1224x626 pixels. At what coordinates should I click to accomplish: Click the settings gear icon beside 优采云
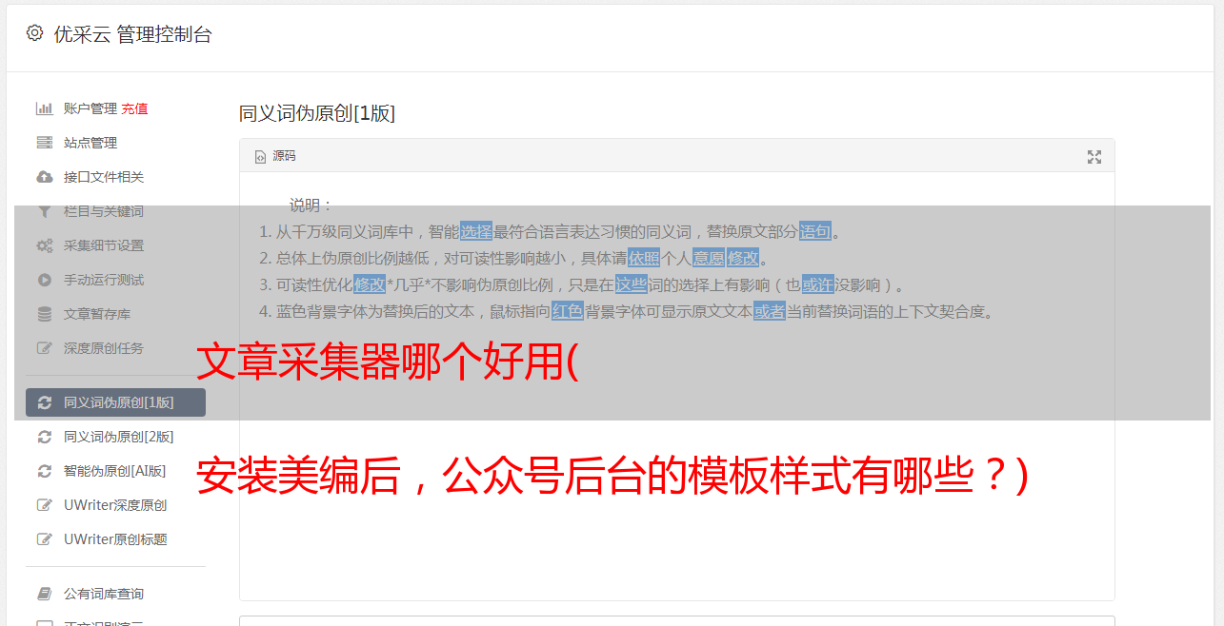click(35, 33)
